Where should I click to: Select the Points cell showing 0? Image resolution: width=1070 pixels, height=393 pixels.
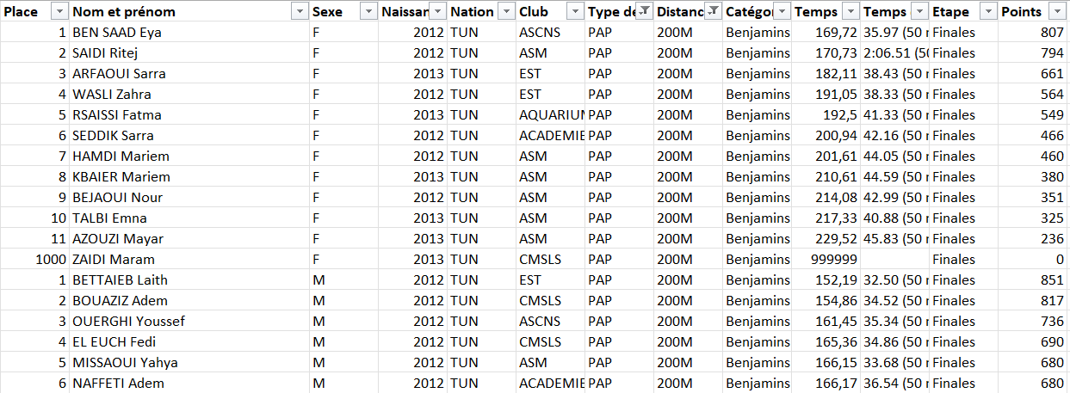(x=1033, y=259)
